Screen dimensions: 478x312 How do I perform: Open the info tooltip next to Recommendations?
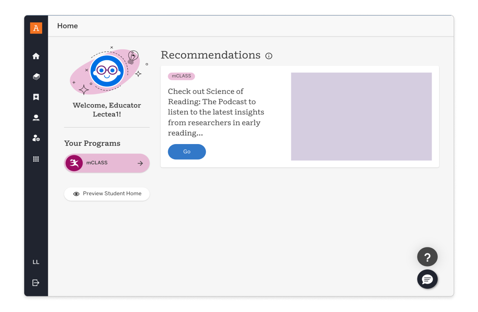269,56
